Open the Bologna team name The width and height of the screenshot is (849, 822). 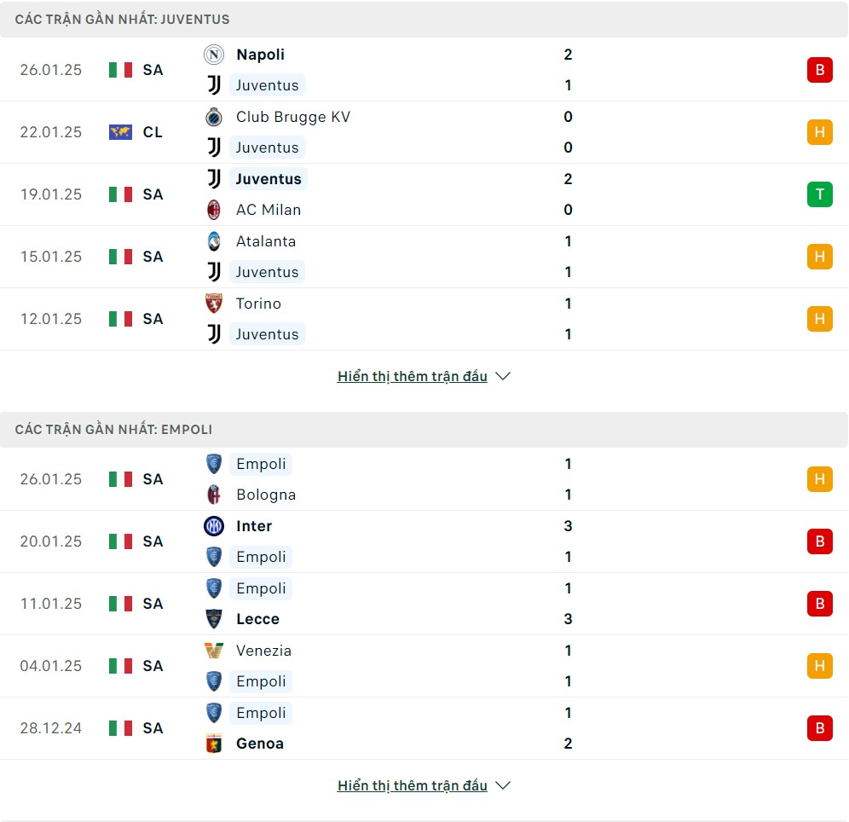[266, 495]
